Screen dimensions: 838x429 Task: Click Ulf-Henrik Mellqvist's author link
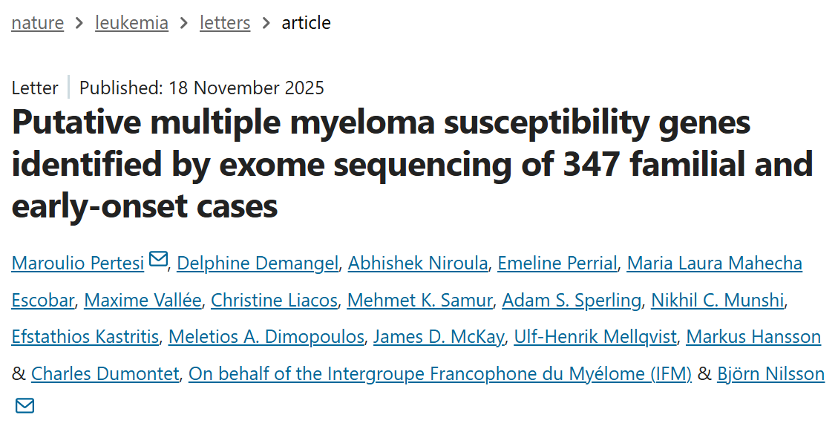point(595,336)
